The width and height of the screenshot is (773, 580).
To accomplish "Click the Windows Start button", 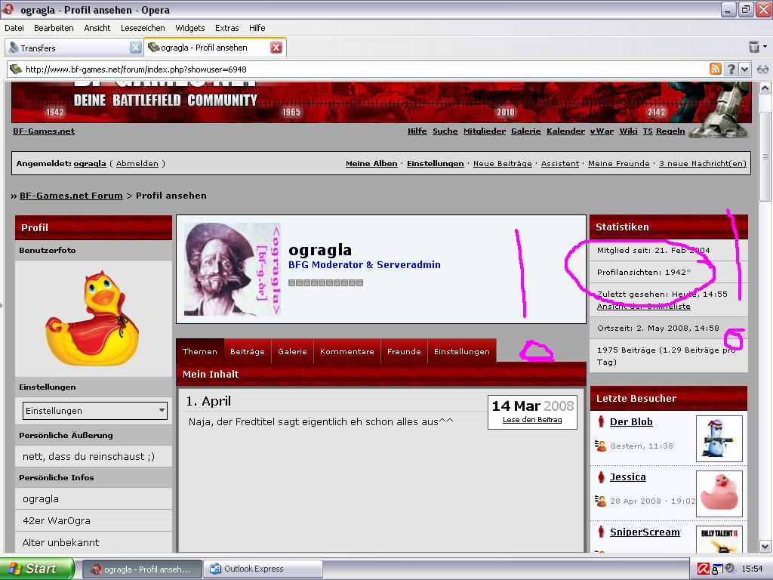I will pos(38,569).
